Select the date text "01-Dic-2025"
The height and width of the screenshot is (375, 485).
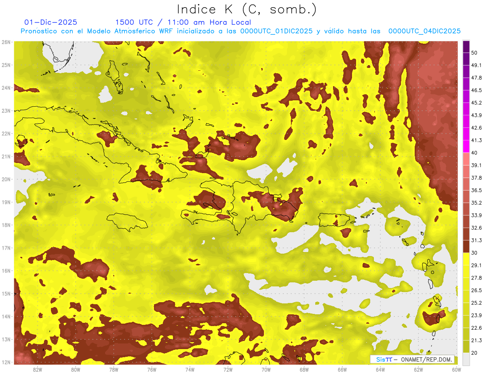[x=51, y=22]
